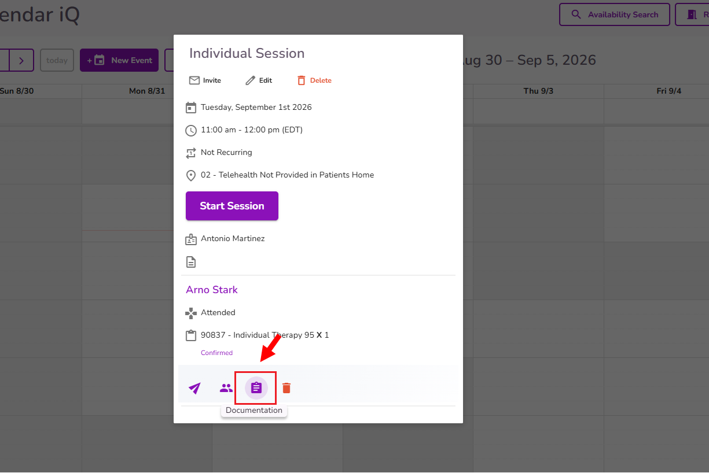709x473 pixels.
Task: Go to next week with chevron arrow
Action: [21, 60]
